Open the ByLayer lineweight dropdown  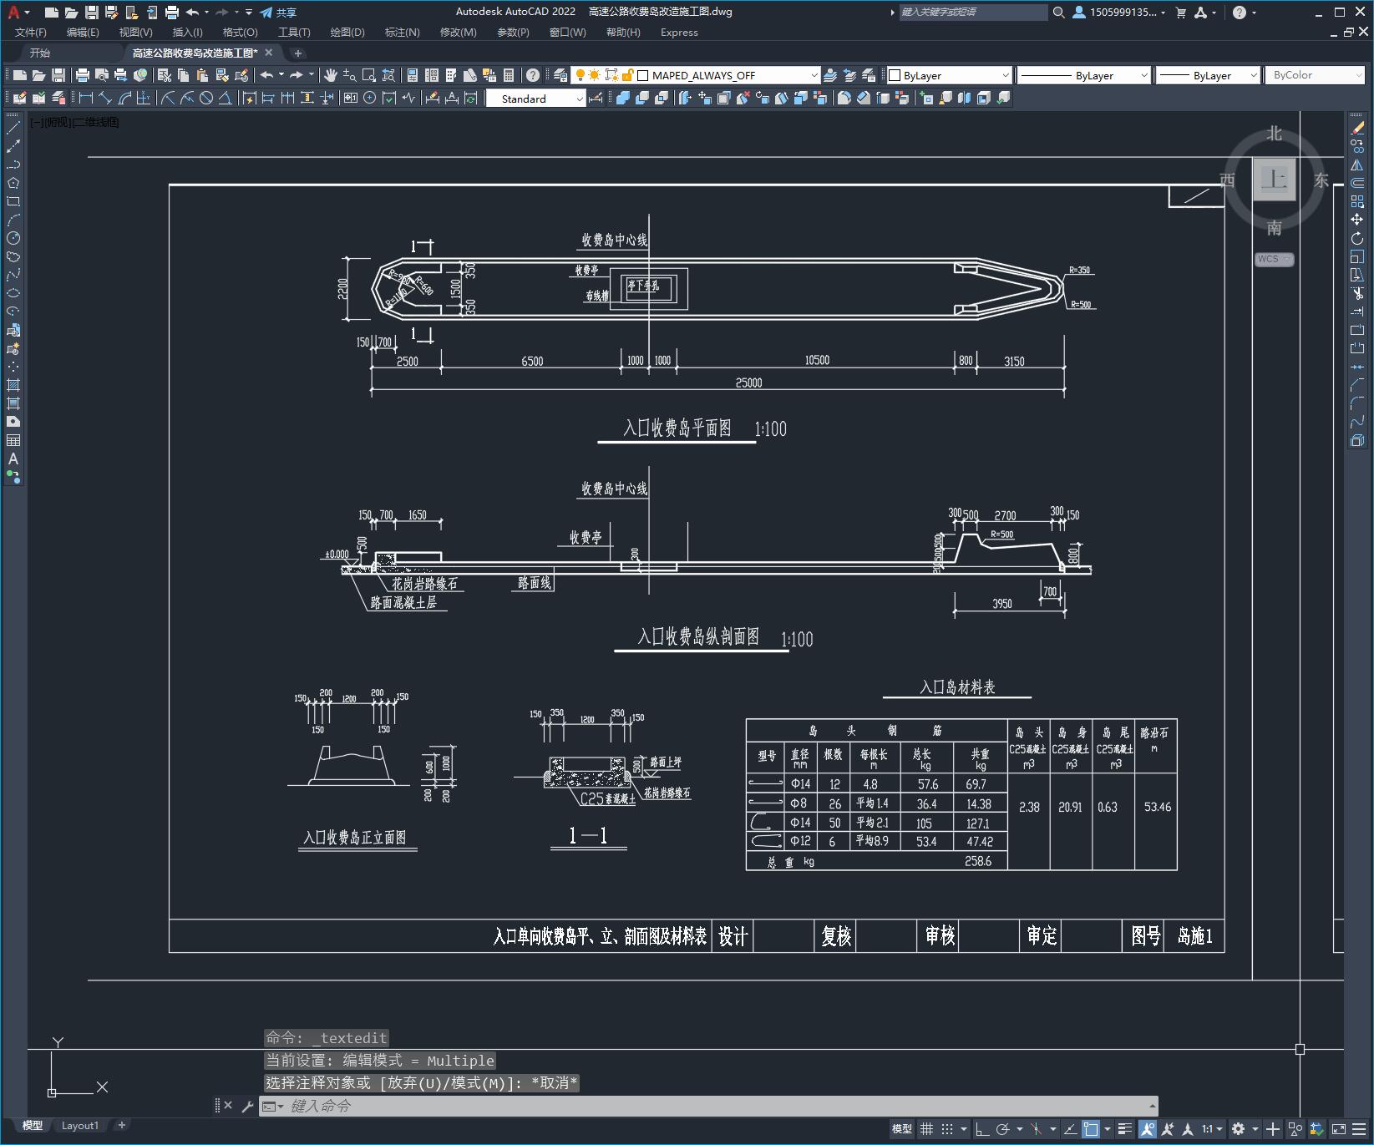coord(1208,75)
